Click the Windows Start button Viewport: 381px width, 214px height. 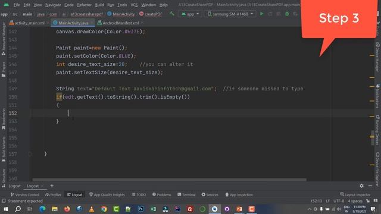point(6,209)
